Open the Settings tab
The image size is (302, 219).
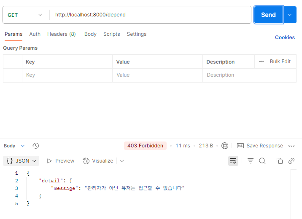(137, 34)
